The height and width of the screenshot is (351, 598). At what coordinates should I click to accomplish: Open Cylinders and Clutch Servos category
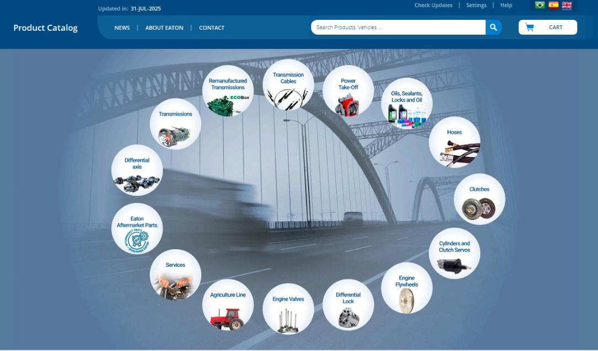coord(455,253)
